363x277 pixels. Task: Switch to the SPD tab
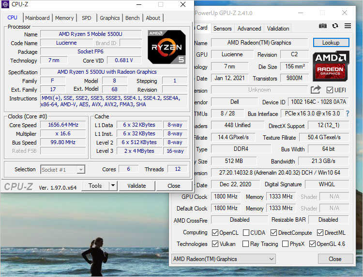click(87, 18)
